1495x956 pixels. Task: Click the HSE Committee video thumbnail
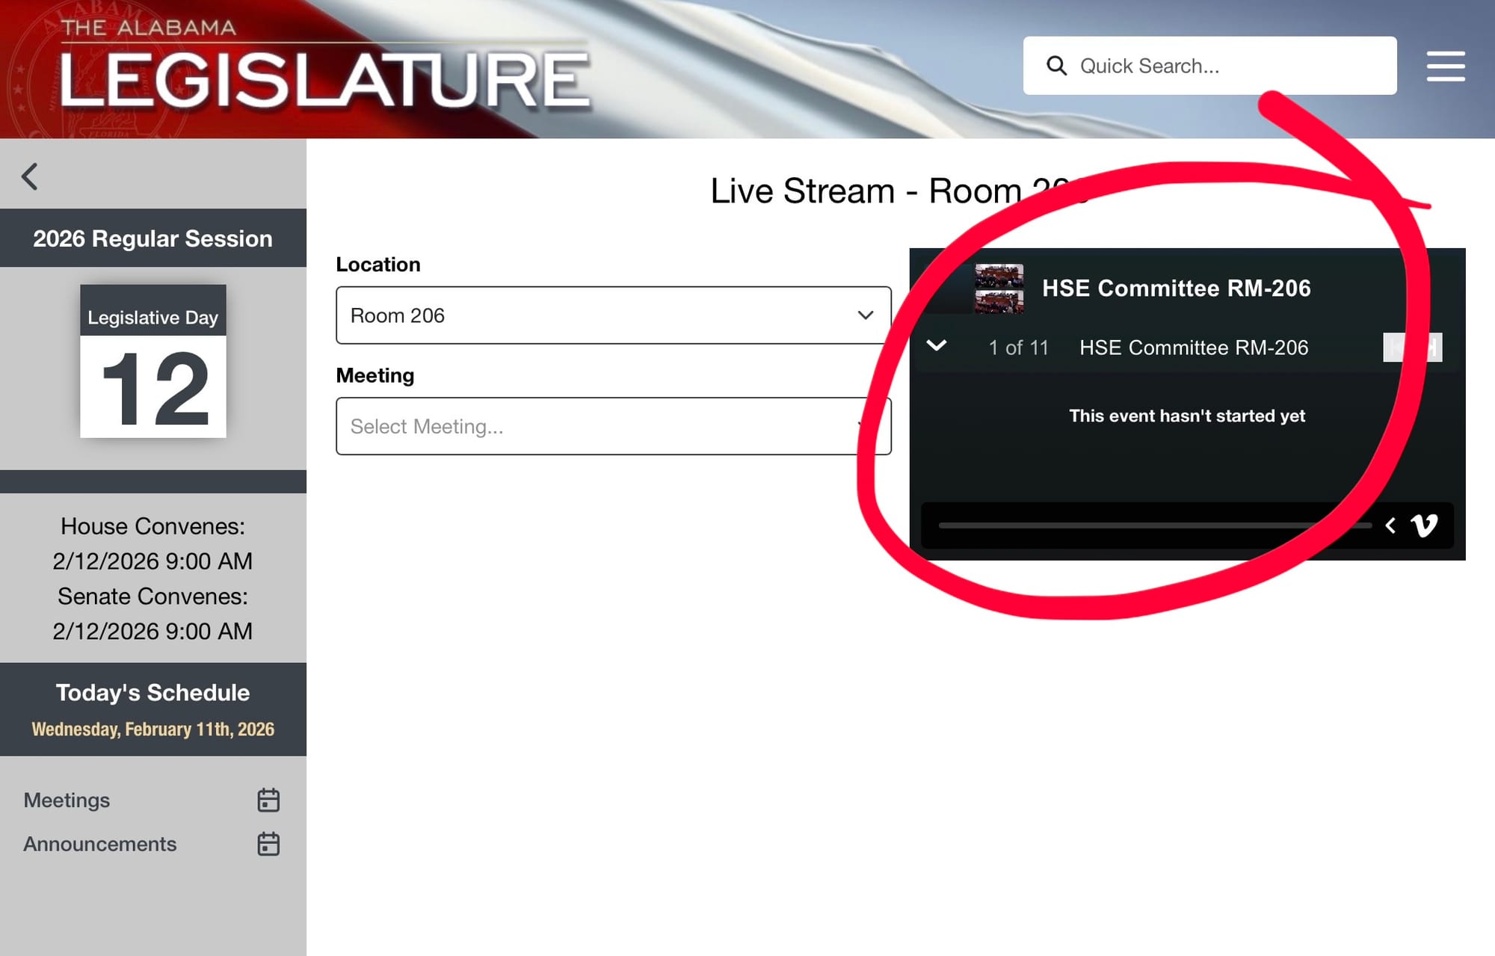coord(999,289)
